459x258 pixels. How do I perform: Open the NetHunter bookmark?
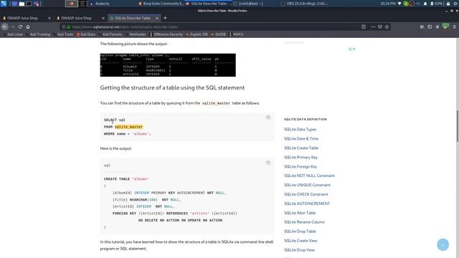[136, 34]
